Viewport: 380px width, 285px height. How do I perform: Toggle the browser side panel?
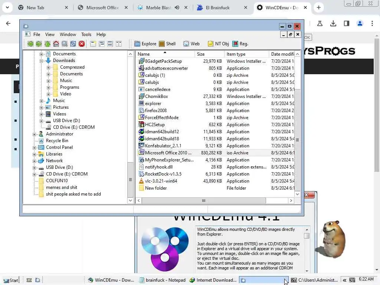pyautogui.click(x=347, y=23)
